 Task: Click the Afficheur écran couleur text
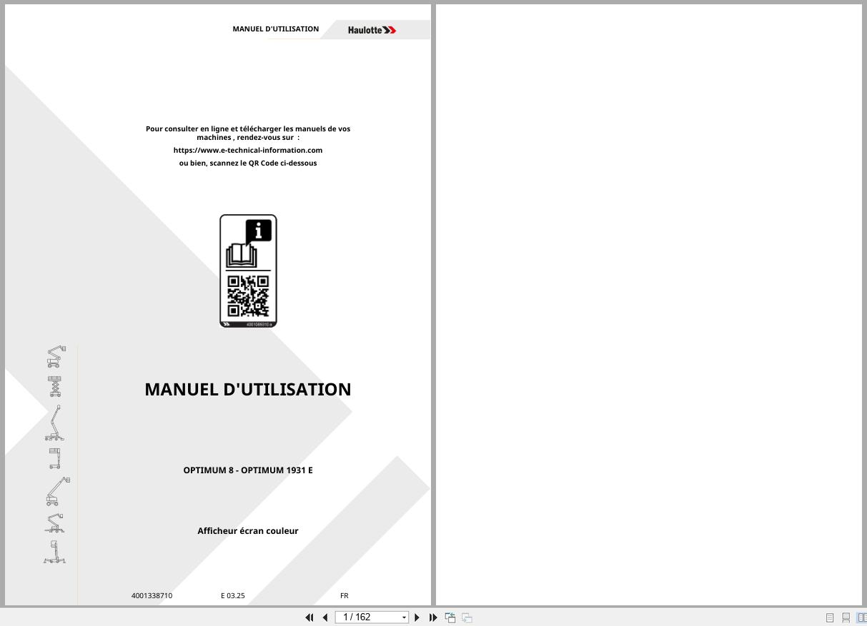[x=248, y=530]
